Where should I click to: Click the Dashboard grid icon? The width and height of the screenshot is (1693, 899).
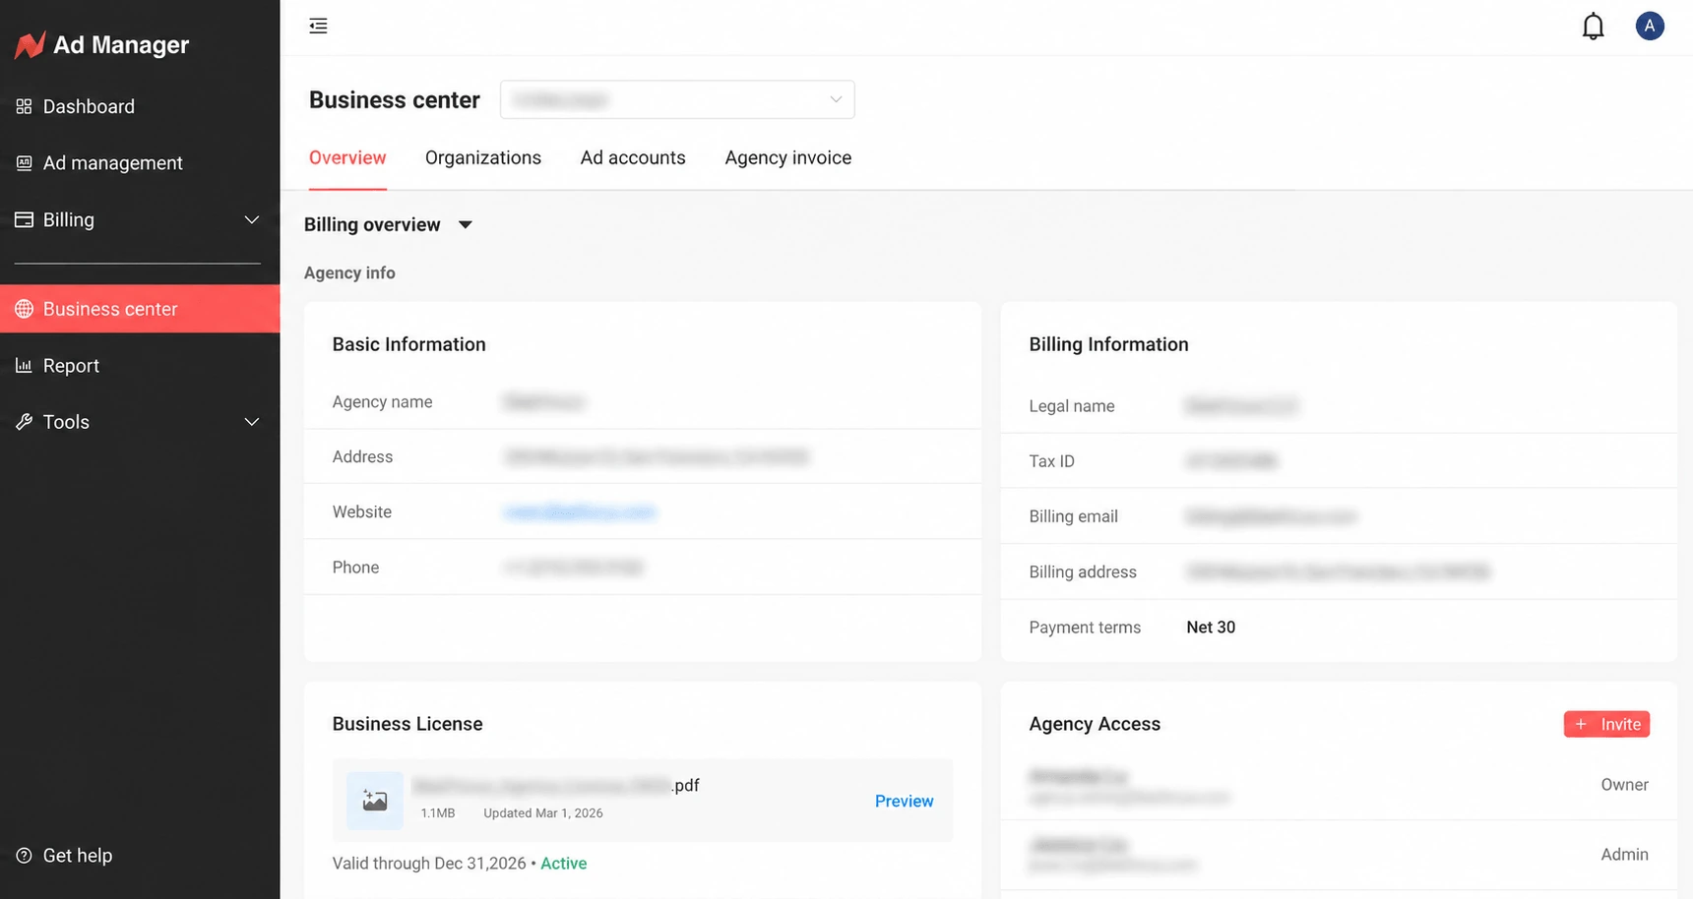pos(25,106)
